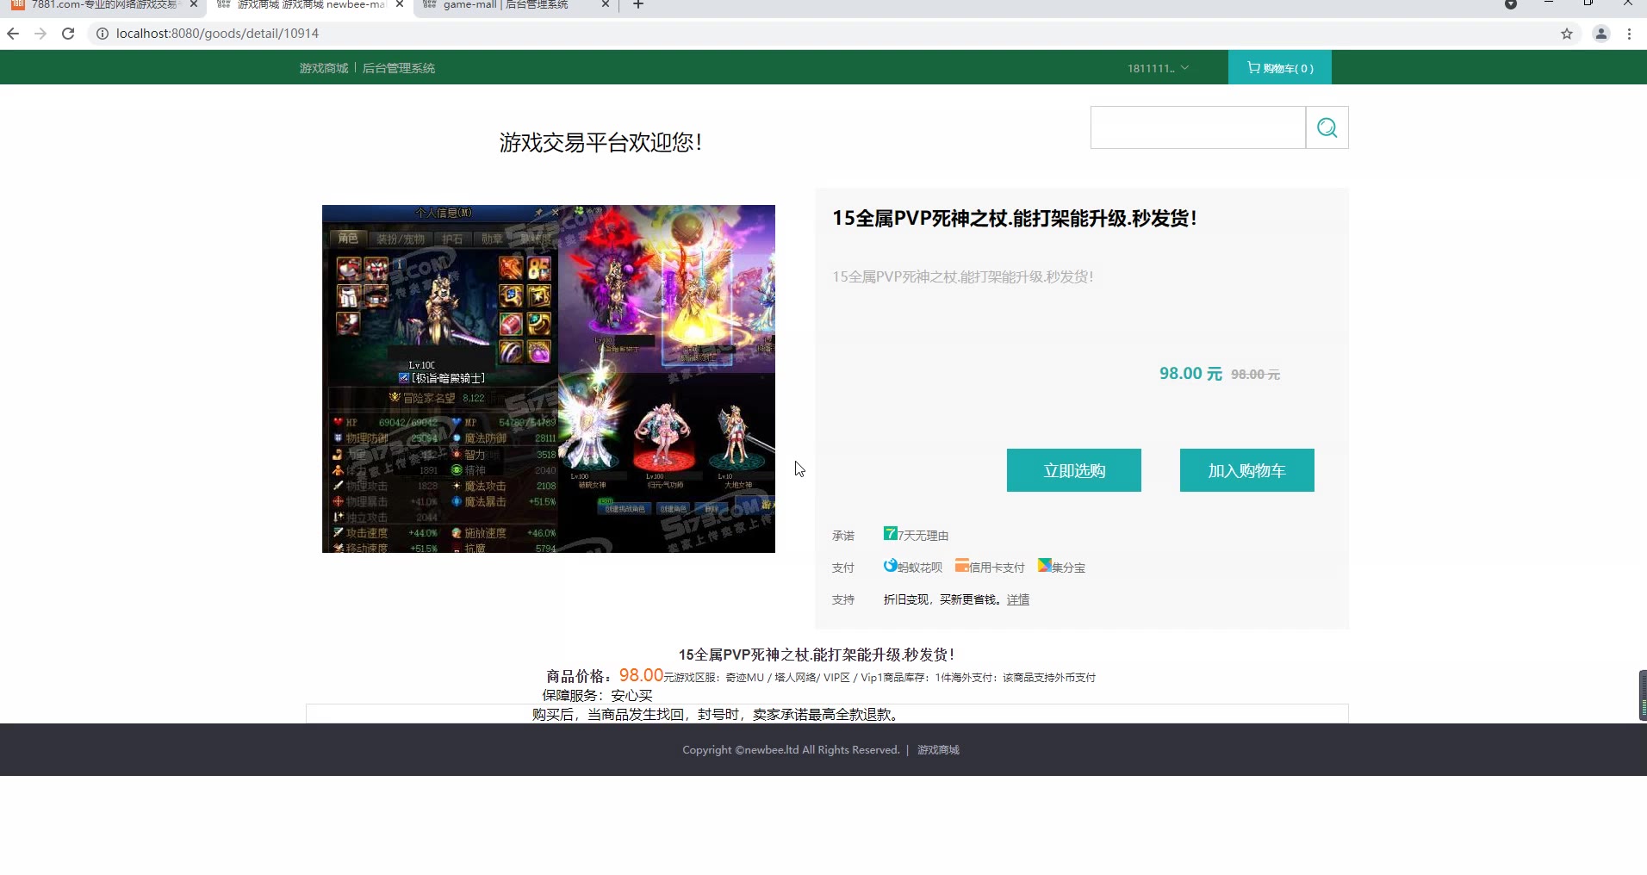
Task: Click the product game screenshot image
Action: [549, 379]
